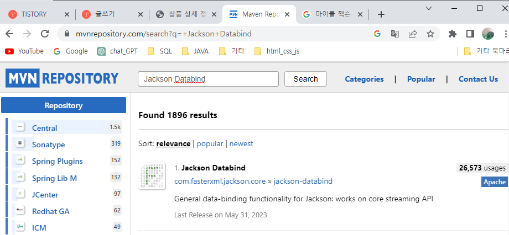Sort results by popular
The width and height of the screenshot is (509, 235).
[210, 144]
